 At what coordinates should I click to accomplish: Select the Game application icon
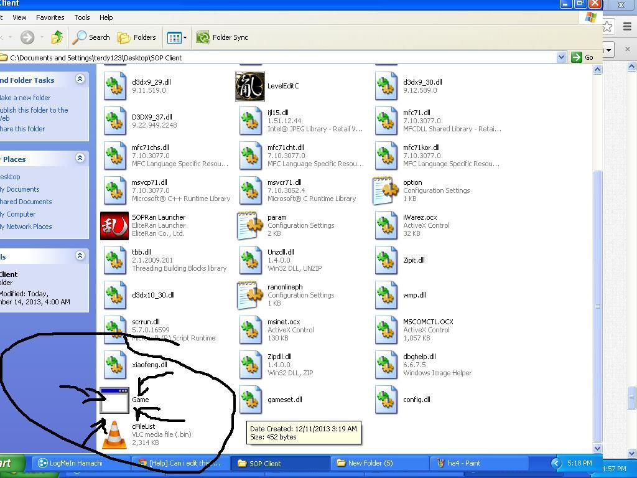click(x=114, y=400)
